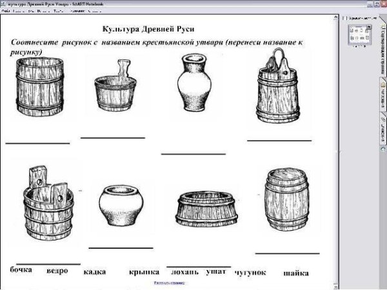Select the closed wooden barrel picture

pyautogui.click(x=287, y=200)
